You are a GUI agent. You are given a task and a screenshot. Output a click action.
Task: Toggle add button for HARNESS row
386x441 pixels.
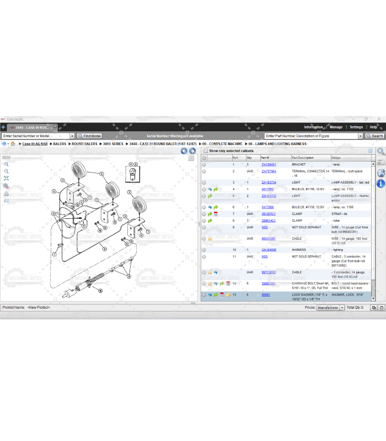[x=204, y=250]
